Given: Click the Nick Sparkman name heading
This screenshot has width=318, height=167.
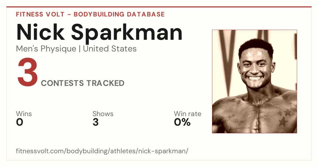Looking at the screenshot, I should [x=99, y=32].
